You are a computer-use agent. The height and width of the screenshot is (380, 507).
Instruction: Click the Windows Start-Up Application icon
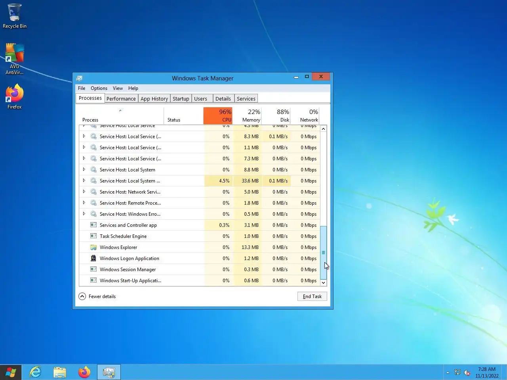93,280
